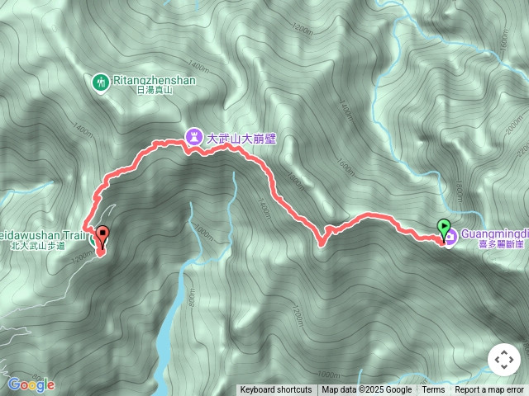Image resolution: width=529 pixels, height=396 pixels.
Task: Select the Ritangzhenshan hiking pin icon
Action: click(x=101, y=82)
